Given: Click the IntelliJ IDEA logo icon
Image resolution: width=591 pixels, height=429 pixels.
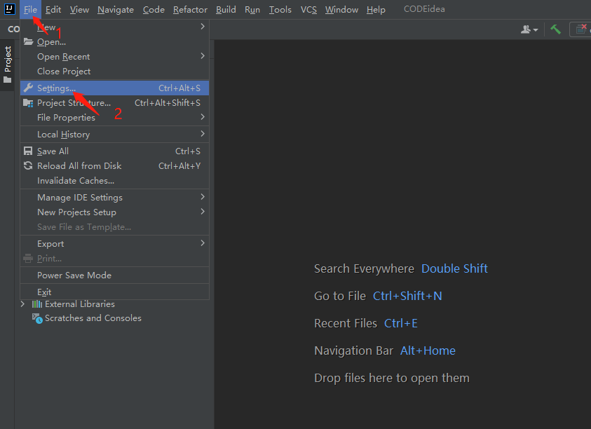Looking at the screenshot, I should click(9, 8).
